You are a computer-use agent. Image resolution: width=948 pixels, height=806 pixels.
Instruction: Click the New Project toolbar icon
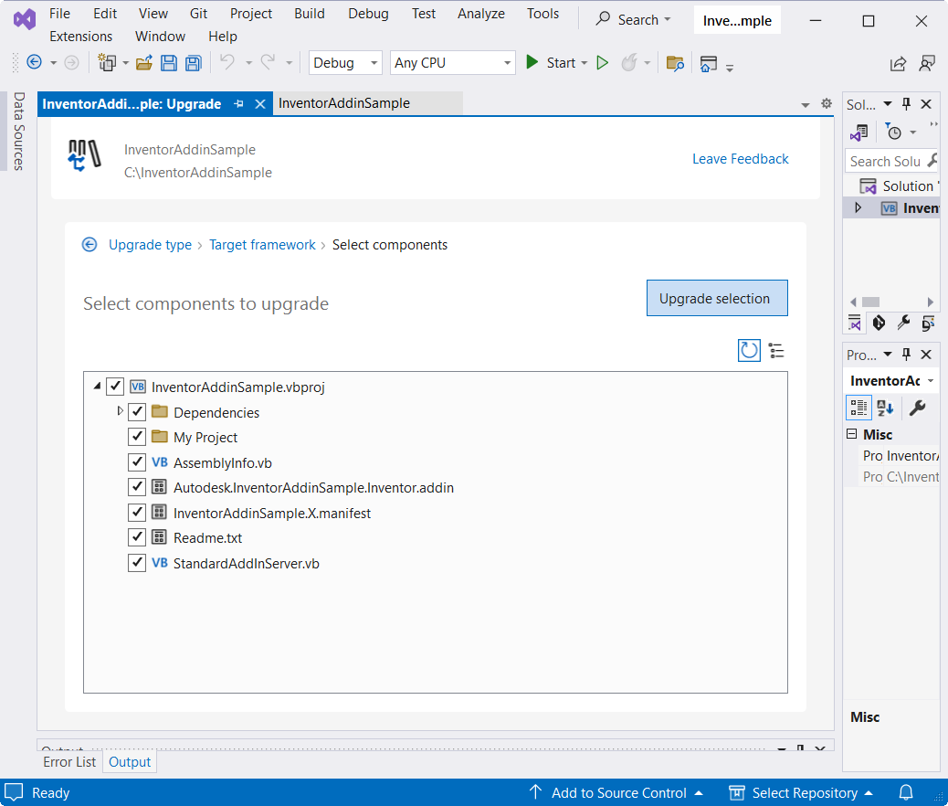pyautogui.click(x=107, y=62)
